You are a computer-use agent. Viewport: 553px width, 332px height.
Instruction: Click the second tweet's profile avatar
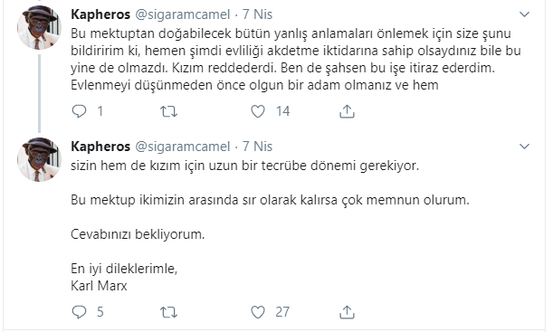[x=39, y=159]
